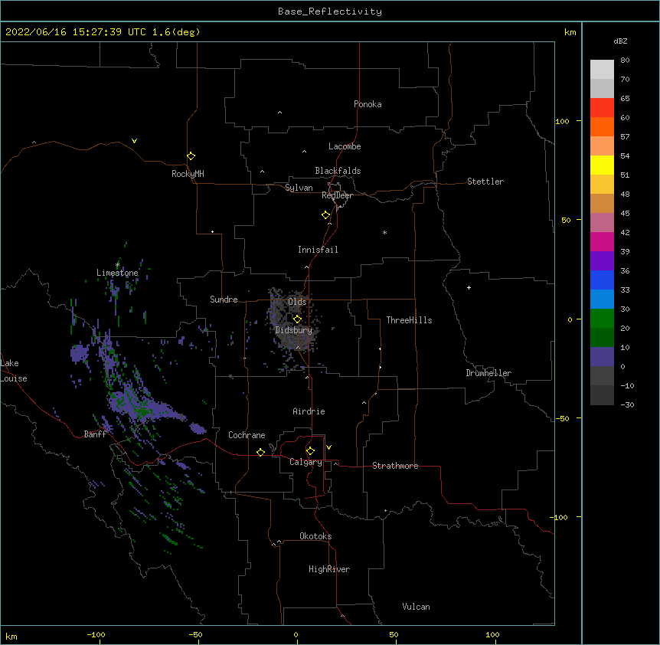Image resolution: width=660 pixels, height=645 pixels.
Task: Click the Ponoka city label
Action: pos(368,104)
